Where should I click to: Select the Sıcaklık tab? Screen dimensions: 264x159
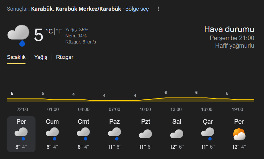16,57
